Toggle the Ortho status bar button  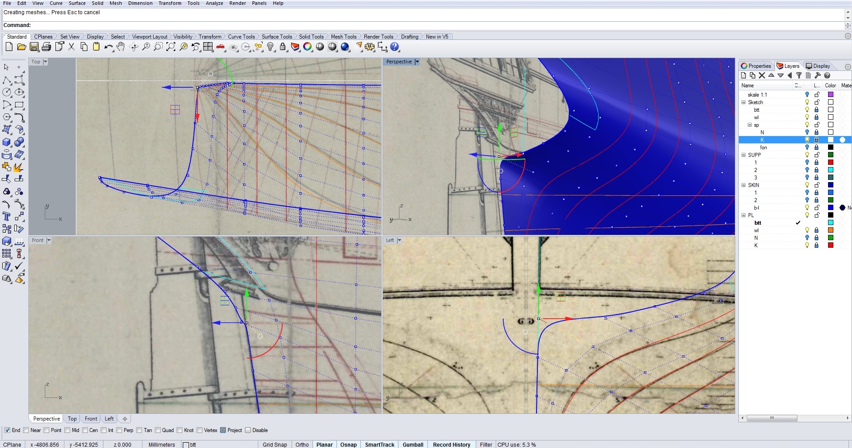[302, 444]
